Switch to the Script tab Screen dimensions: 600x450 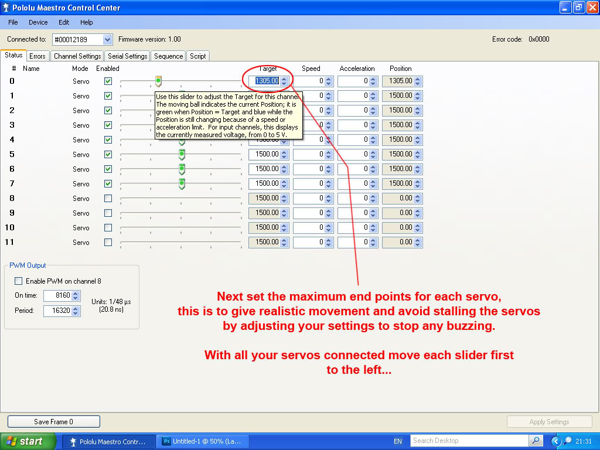click(x=198, y=56)
